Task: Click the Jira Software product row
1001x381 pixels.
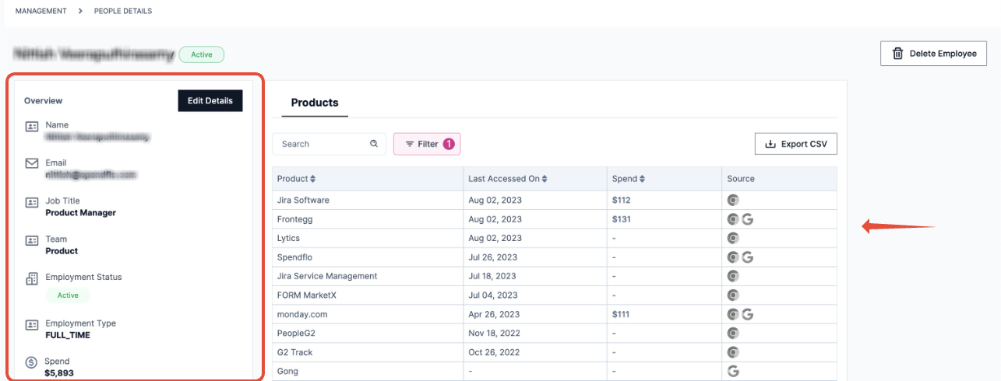Action: click(x=555, y=200)
